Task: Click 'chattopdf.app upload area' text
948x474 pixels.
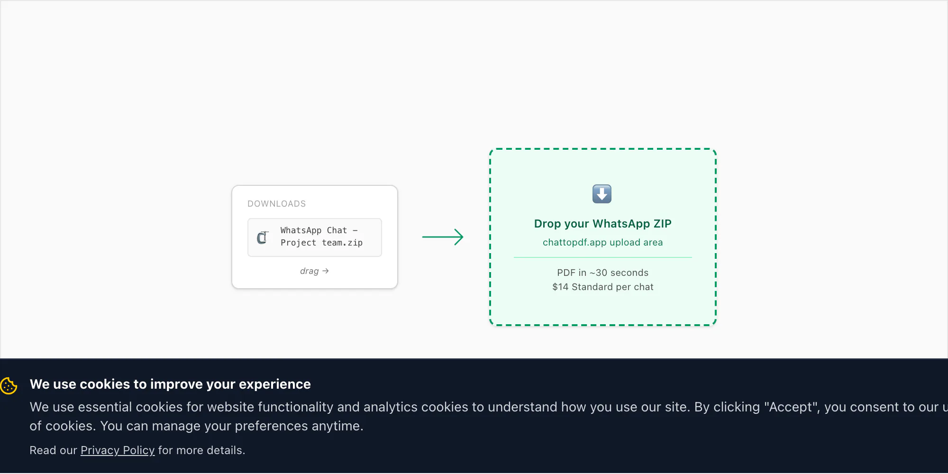Action: (602, 242)
